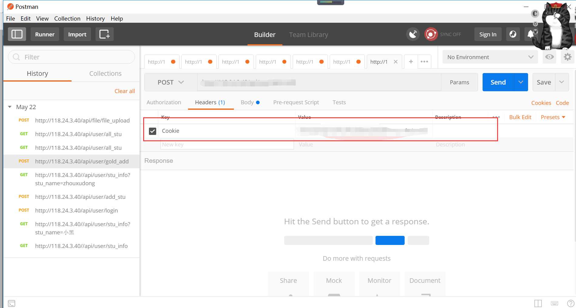Select the Collections tab
The height and width of the screenshot is (308, 576).
click(105, 73)
